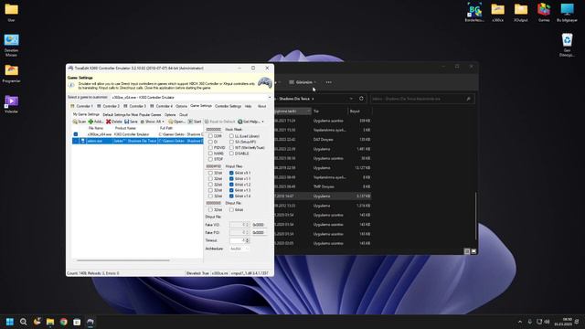The width and height of the screenshot is (585, 329).
Task: Click the Scan toolbar button
Action: click(80, 122)
